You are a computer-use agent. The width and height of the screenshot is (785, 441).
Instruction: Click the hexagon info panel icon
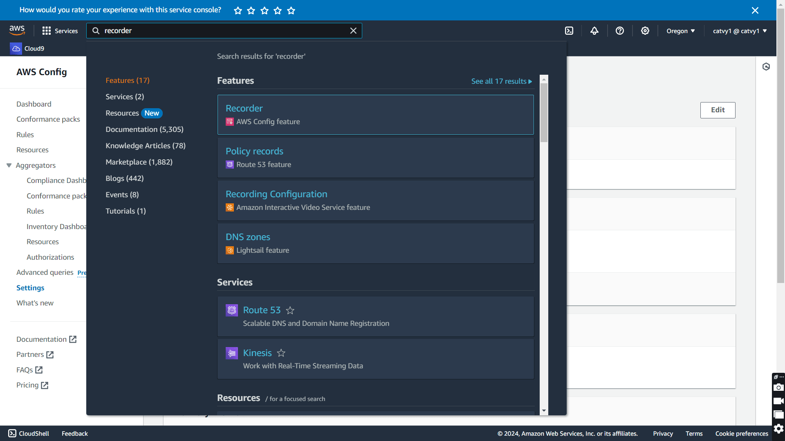click(x=766, y=67)
